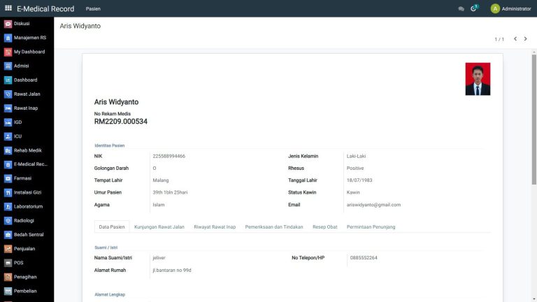Click the Aris Widyanto breadcrumb title
Image resolution: width=537 pixels, height=302 pixels.
pos(80,26)
